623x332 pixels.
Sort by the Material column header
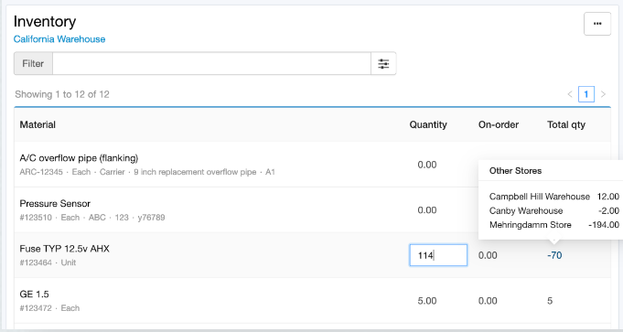coord(38,124)
